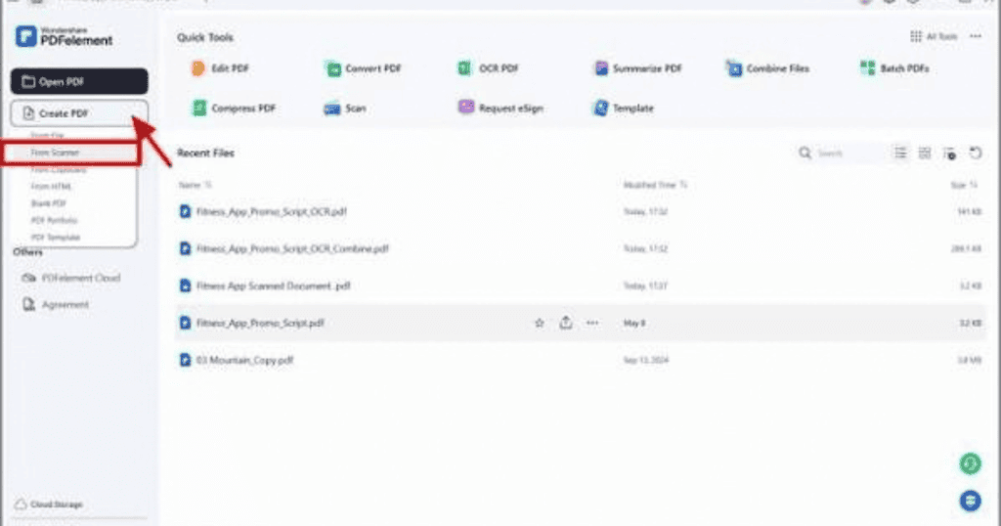1001x526 pixels.
Task: Click the search magnifier icon
Action: pyautogui.click(x=805, y=153)
